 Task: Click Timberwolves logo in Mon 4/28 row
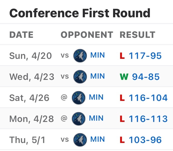[78, 118]
